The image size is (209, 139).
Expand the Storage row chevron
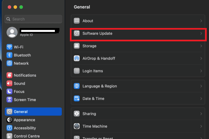(x=201, y=46)
